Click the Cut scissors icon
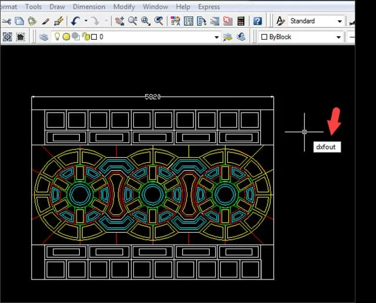 pos(6,21)
